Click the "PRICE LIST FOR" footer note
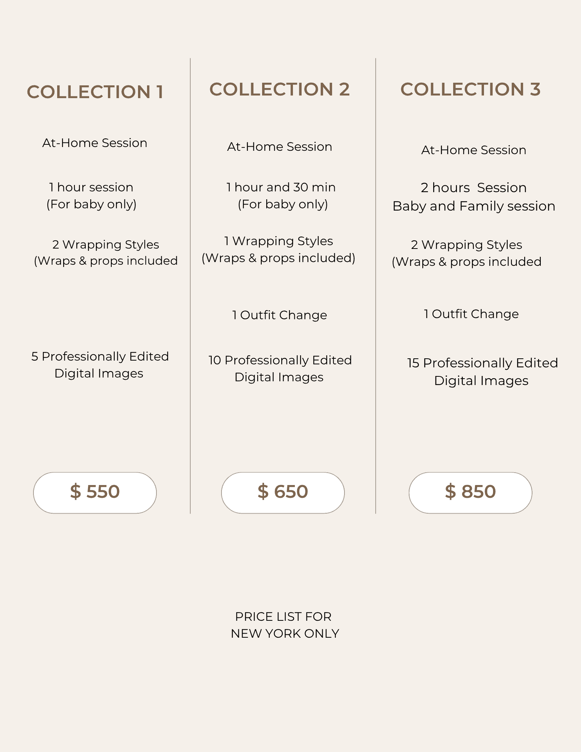The height and width of the screenshot is (752, 581). pos(283,617)
